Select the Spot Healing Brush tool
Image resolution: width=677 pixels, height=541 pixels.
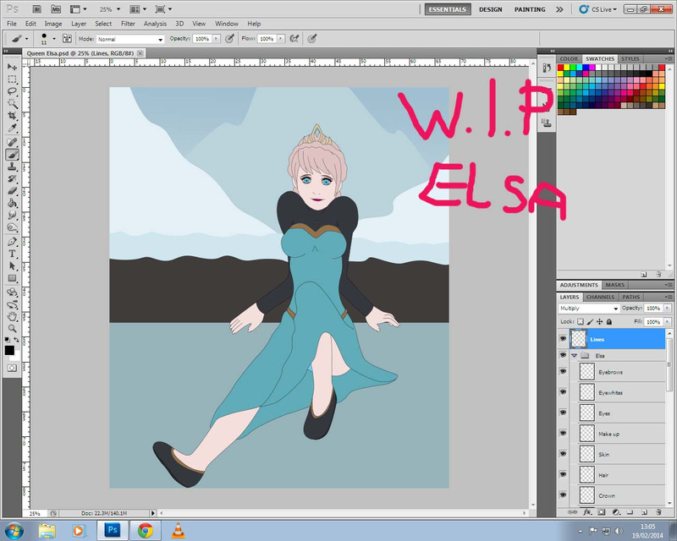[x=12, y=142]
